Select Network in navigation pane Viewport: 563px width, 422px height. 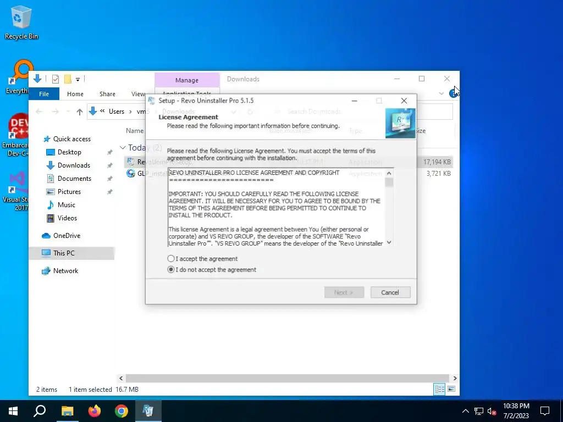coord(65,271)
